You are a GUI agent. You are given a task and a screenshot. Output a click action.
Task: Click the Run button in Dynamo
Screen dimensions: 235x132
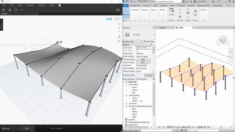(x=27, y=128)
